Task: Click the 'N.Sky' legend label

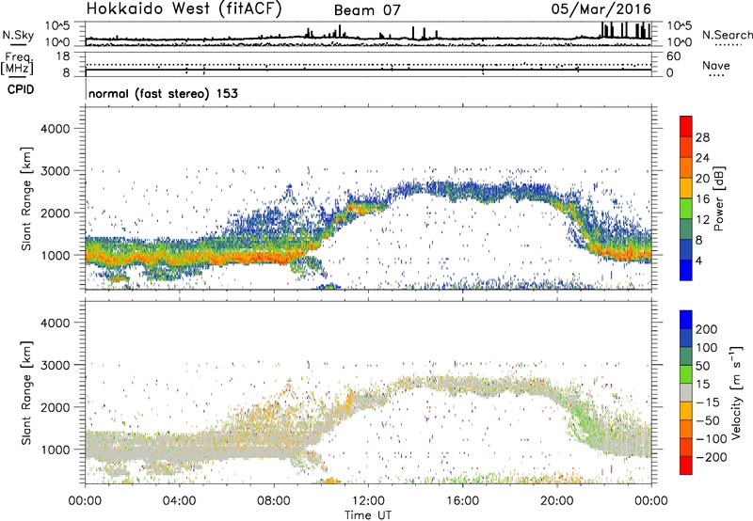Action: click(x=18, y=35)
